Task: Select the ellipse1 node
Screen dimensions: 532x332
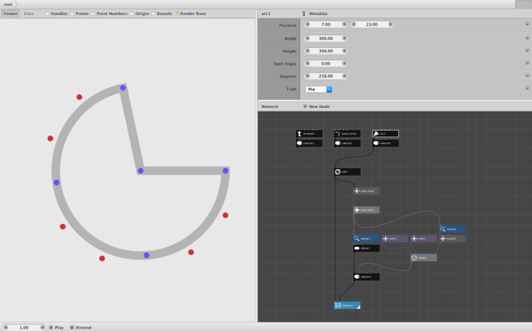Action: pyautogui.click(x=366, y=248)
